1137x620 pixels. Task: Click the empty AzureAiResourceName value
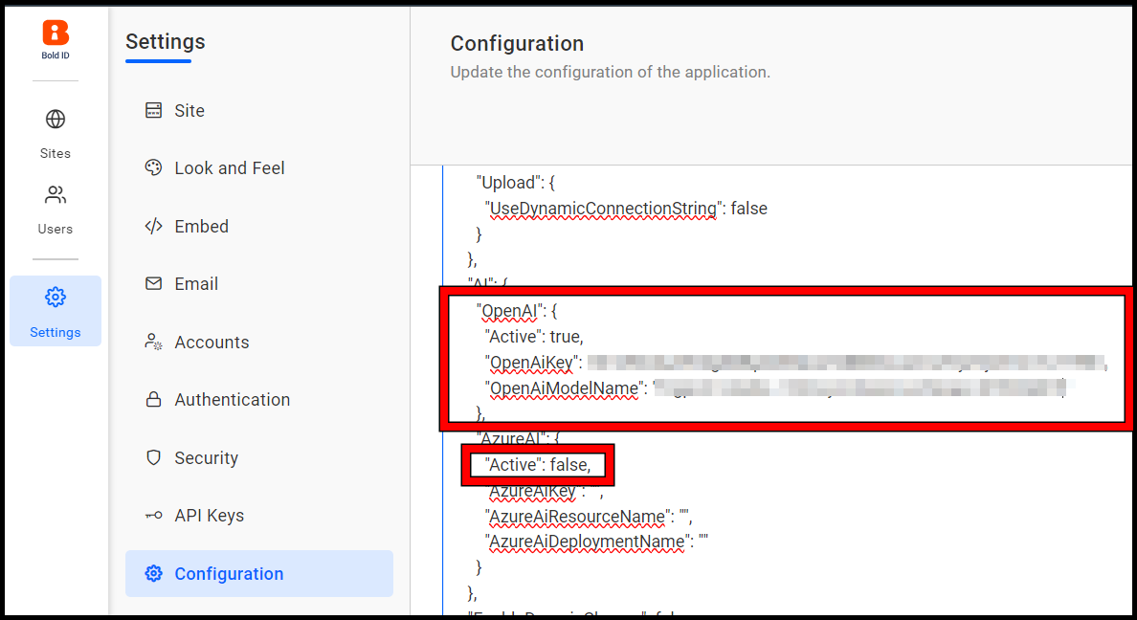(x=686, y=516)
